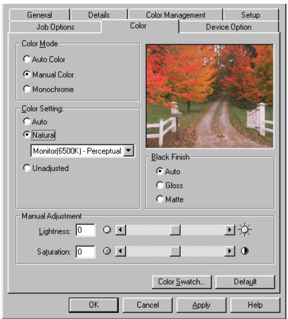Image resolution: width=288 pixels, height=319 pixels.
Task: Click the Apply button
Action: pos(201,305)
